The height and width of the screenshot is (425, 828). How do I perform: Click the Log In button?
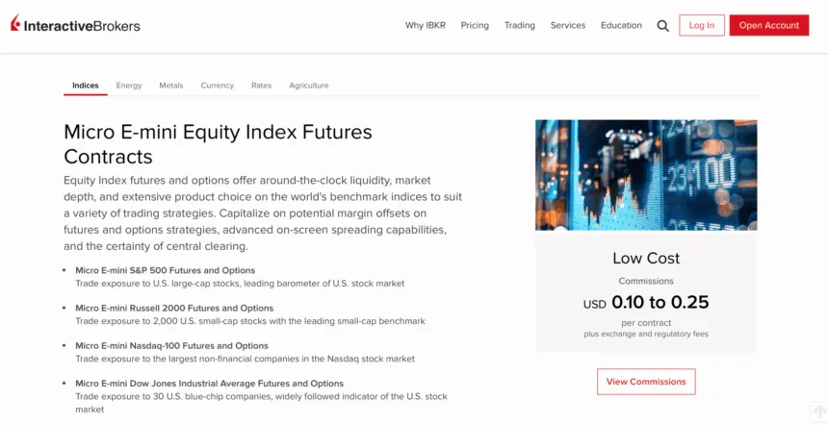701,26
